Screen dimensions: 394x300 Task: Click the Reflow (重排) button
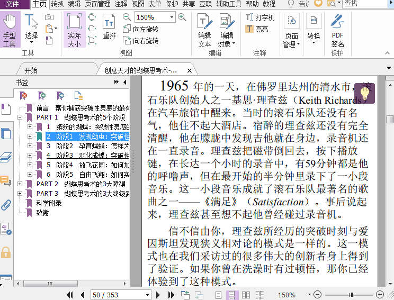click(x=109, y=27)
